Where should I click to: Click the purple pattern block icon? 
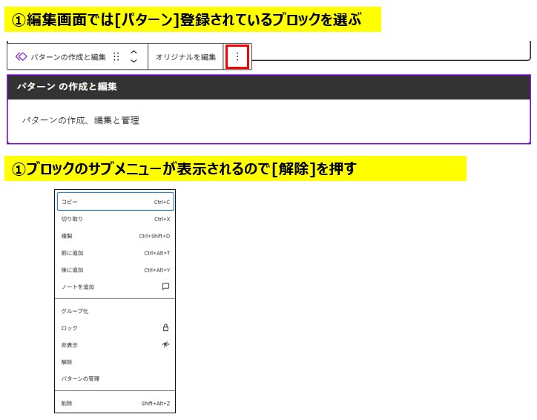point(21,57)
